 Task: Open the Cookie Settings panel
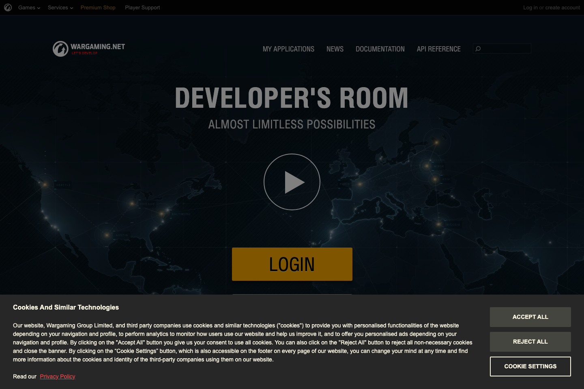tap(530, 366)
